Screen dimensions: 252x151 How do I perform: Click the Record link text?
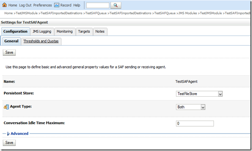[x=66, y=5]
